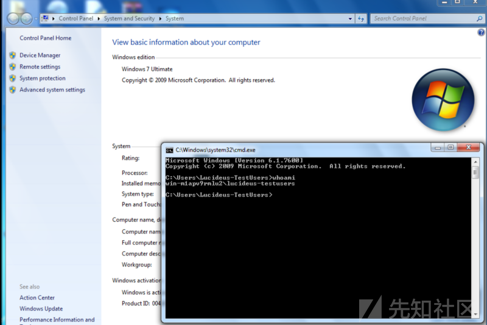Click cmd window scrollbar up arrow
This screenshot has height=325, width=487.
(x=475, y=162)
